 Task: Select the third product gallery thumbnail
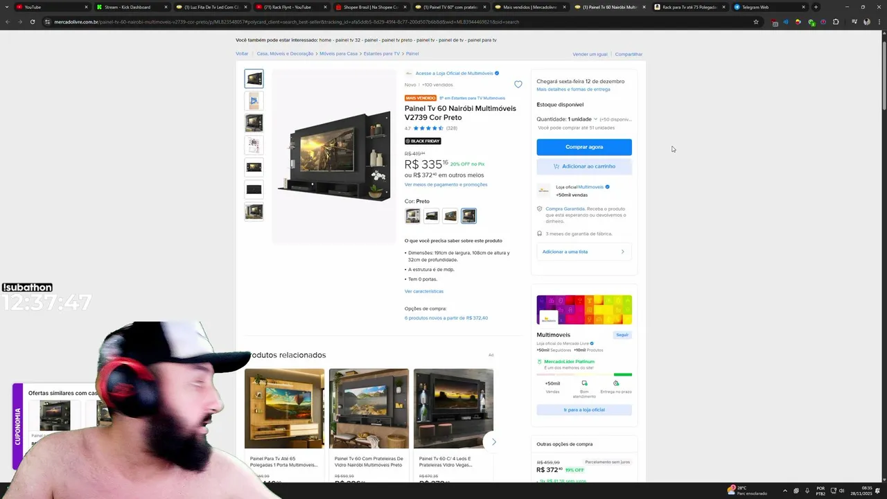click(254, 123)
